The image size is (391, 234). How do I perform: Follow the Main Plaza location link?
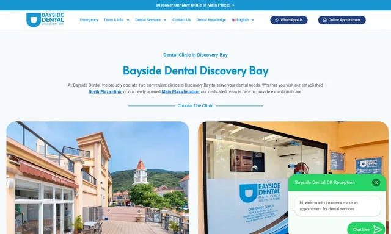pyautogui.click(x=180, y=91)
